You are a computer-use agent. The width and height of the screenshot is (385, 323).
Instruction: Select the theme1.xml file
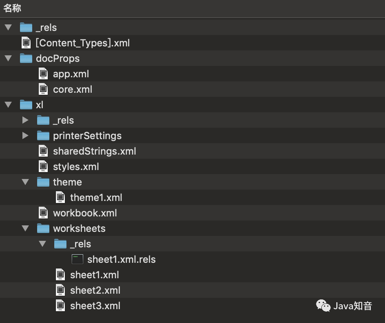click(x=96, y=198)
